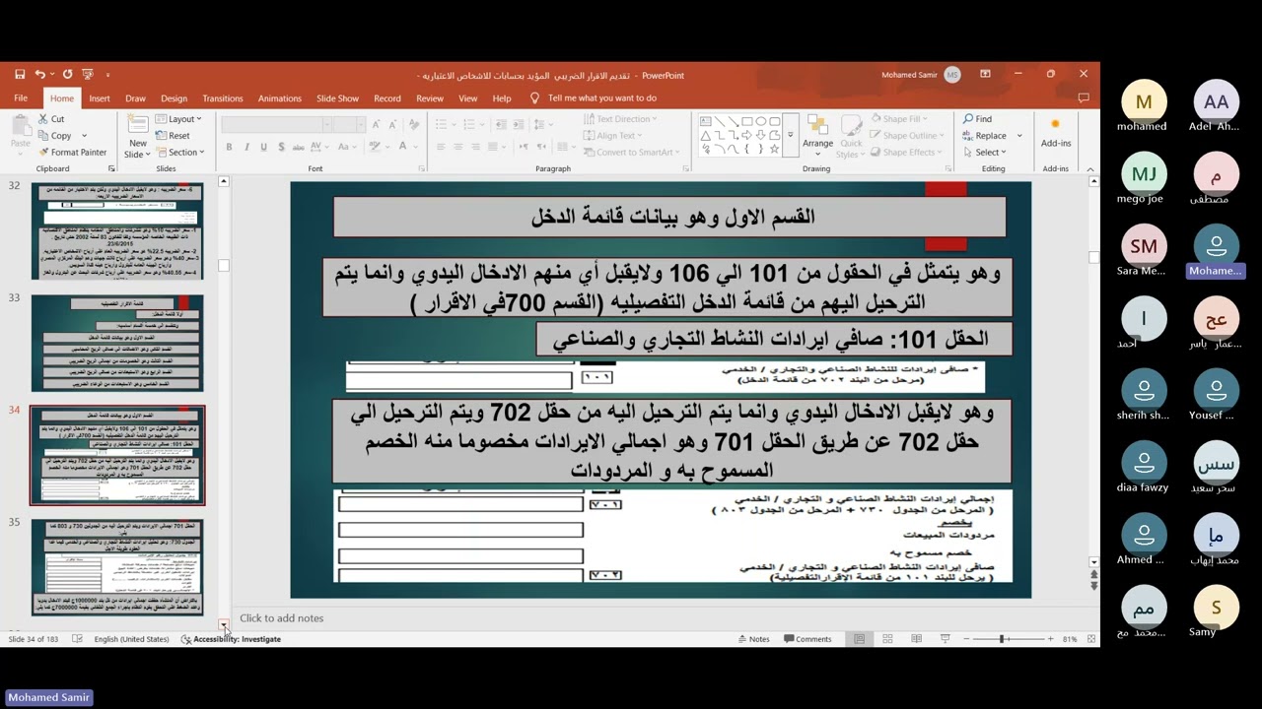Open the Shape Effects dropdown
The image size is (1262, 709).
(905, 153)
